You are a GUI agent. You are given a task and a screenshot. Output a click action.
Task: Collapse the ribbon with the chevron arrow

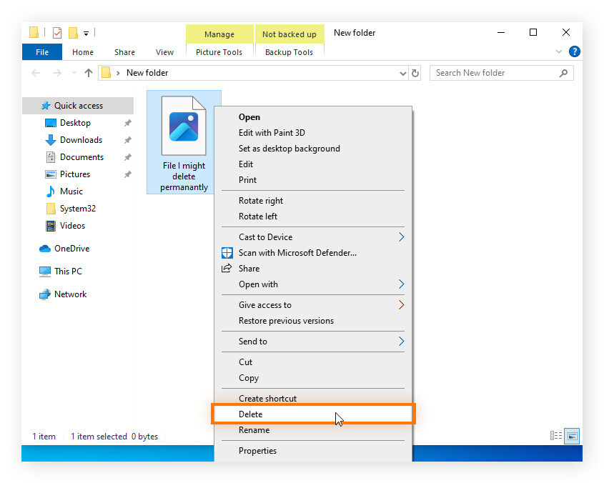[x=560, y=51]
